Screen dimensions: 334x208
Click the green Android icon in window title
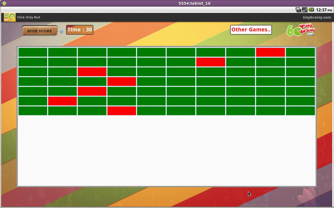coord(4,3)
